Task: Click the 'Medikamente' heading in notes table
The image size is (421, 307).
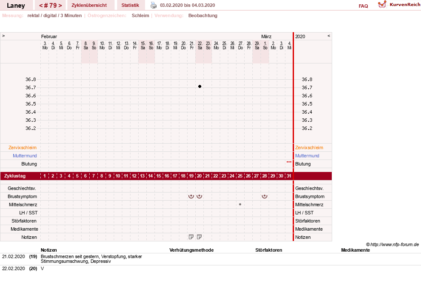Action: coord(355,250)
